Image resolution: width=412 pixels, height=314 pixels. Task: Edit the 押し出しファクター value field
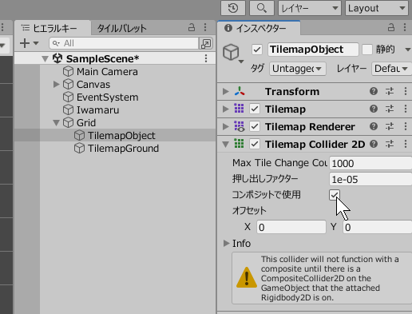[x=370, y=179]
